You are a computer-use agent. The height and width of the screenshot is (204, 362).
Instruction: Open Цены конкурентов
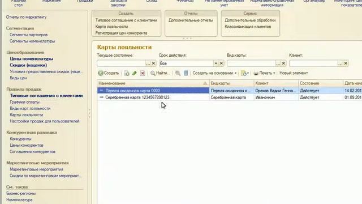point(27,145)
